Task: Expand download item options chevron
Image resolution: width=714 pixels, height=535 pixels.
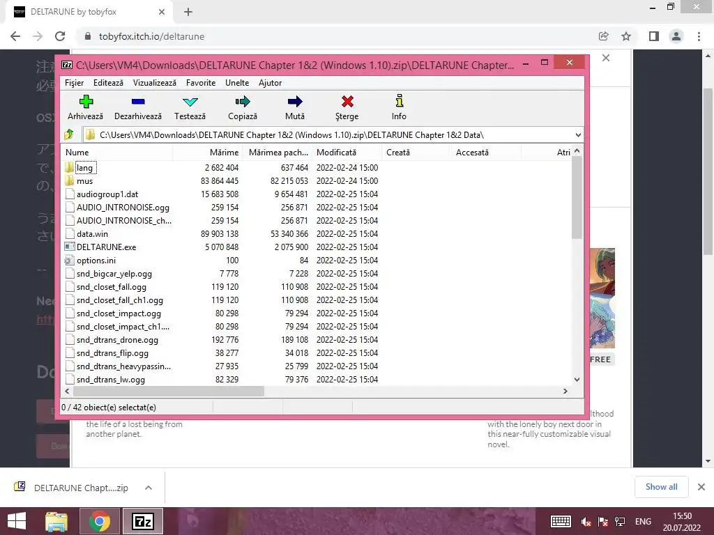Action: 149,488
